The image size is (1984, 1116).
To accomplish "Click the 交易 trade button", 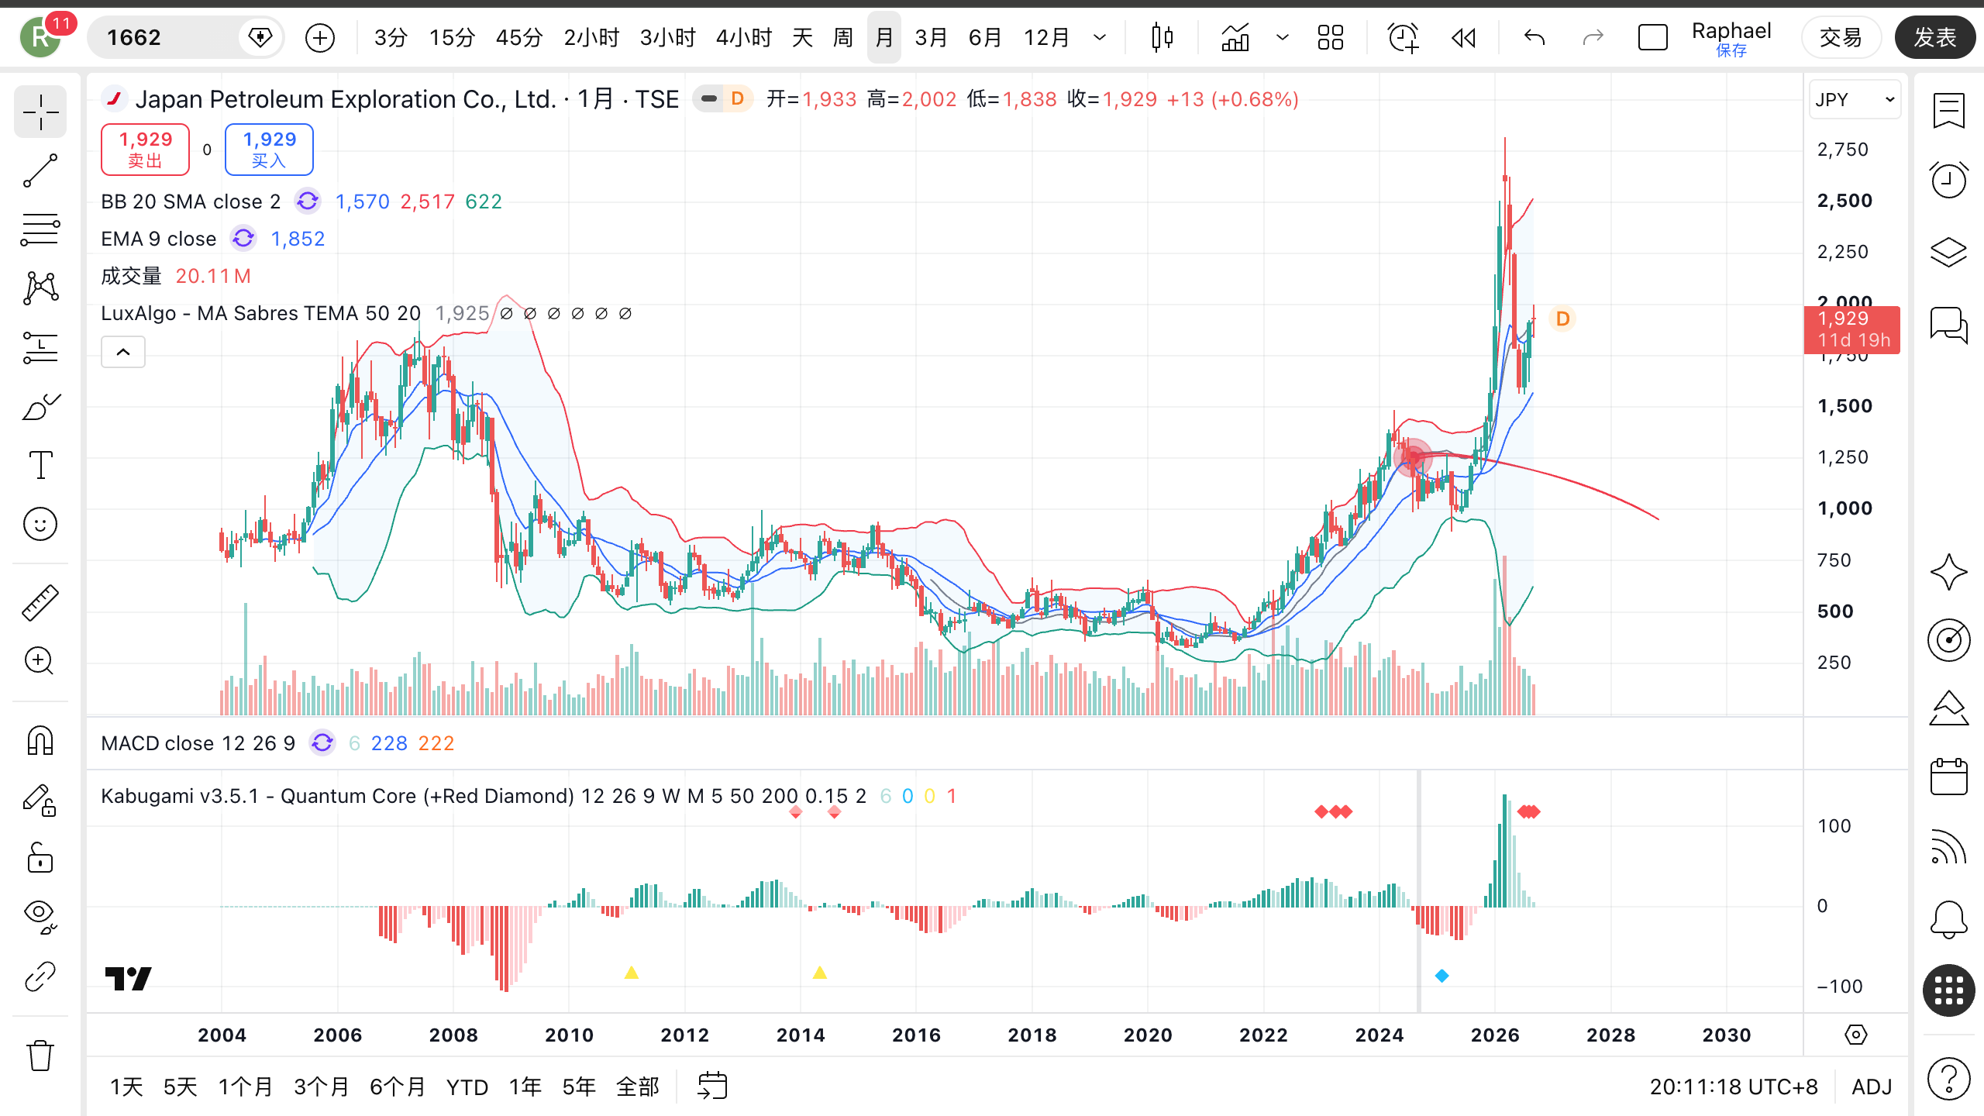I will point(1841,37).
